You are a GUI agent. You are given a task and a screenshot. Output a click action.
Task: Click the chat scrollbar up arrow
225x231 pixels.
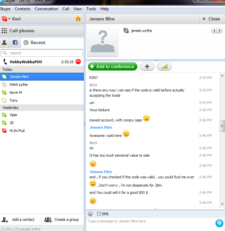point(222,76)
